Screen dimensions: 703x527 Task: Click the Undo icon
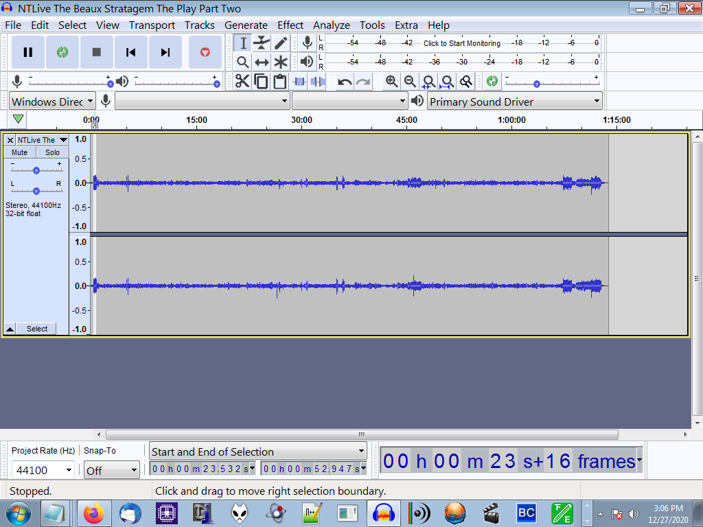pos(343,81)
